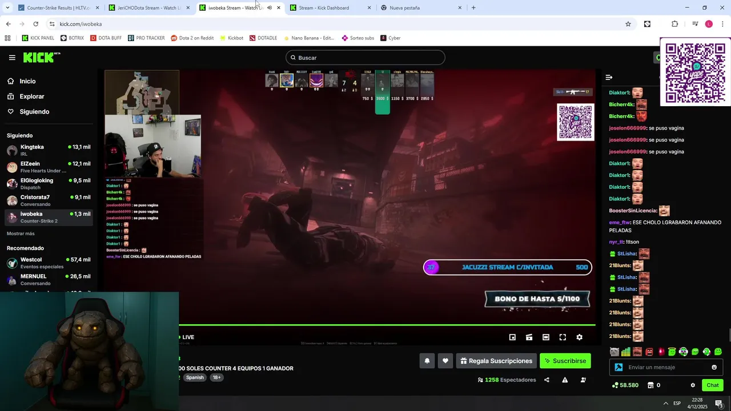Click the KICK logo
This screenshot has height=411, width=731.
click(41, 57)
